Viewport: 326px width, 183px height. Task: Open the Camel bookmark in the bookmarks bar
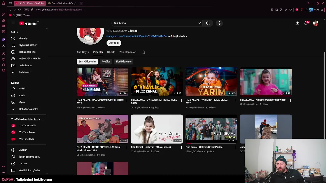(20, 15)
